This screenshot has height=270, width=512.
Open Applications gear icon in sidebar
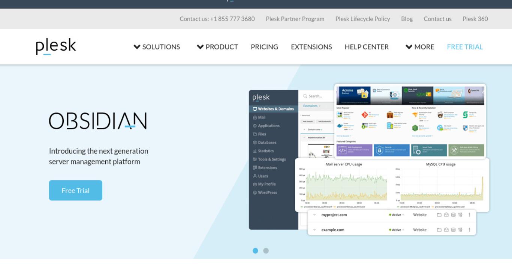pyautogui.click(x=255, y=126)
